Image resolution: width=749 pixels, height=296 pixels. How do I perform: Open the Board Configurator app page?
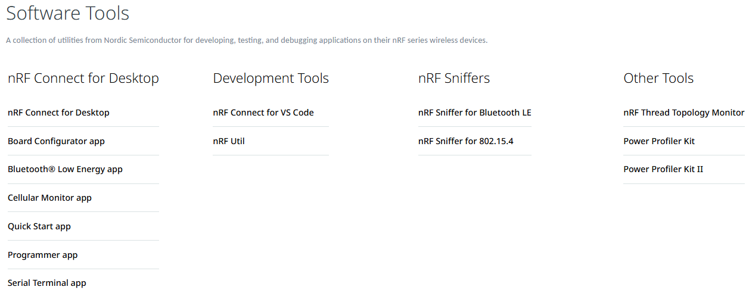coord(56,141)
